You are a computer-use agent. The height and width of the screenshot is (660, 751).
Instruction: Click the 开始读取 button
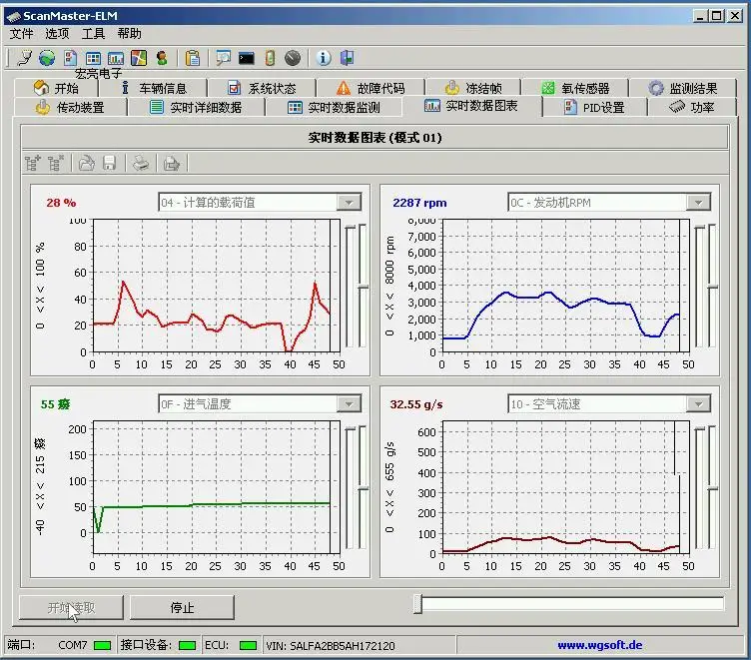click(x=71, y=608)
